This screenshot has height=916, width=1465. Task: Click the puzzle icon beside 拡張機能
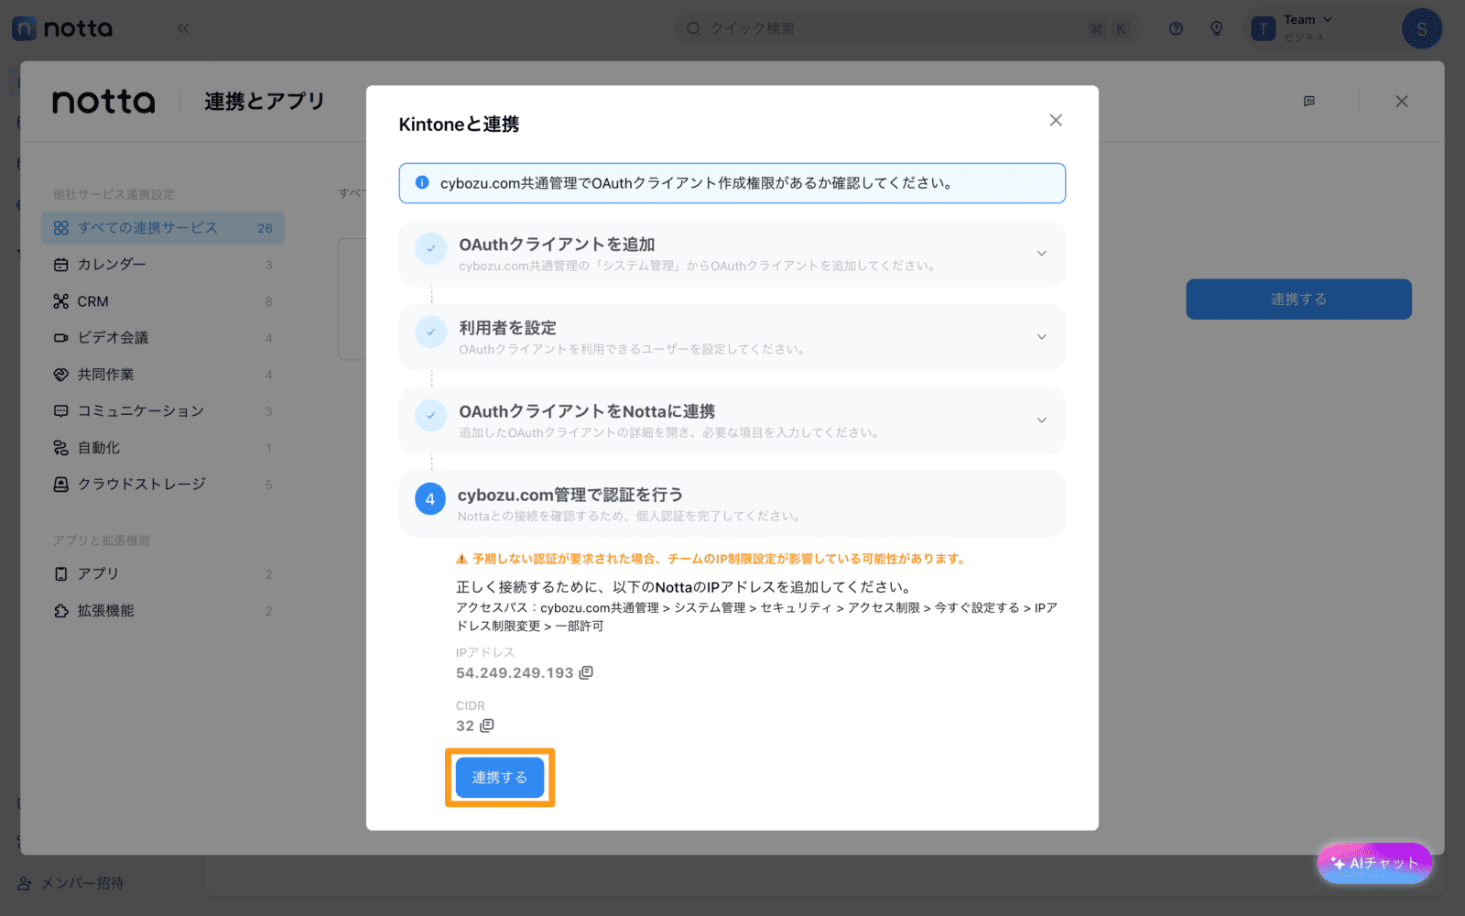point(60,611)
